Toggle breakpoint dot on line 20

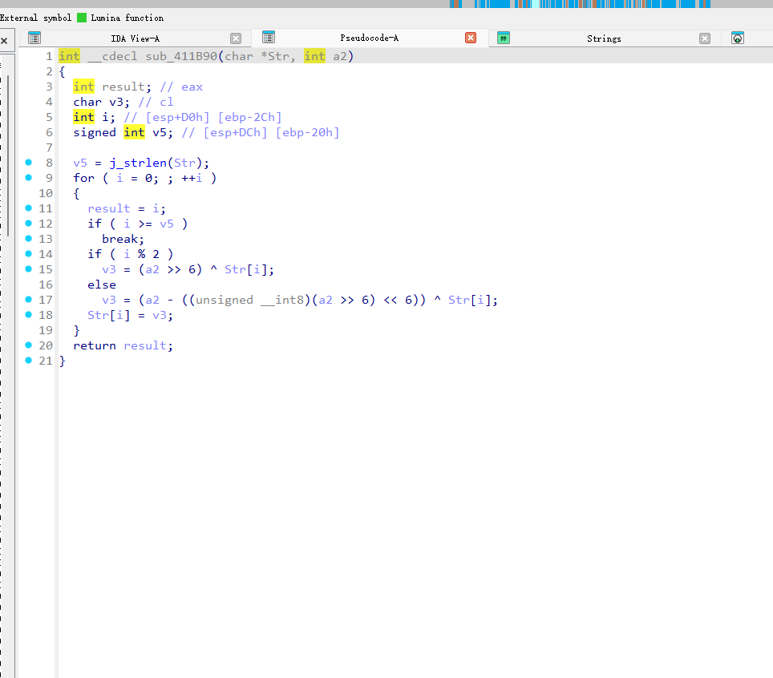point(29,345)
